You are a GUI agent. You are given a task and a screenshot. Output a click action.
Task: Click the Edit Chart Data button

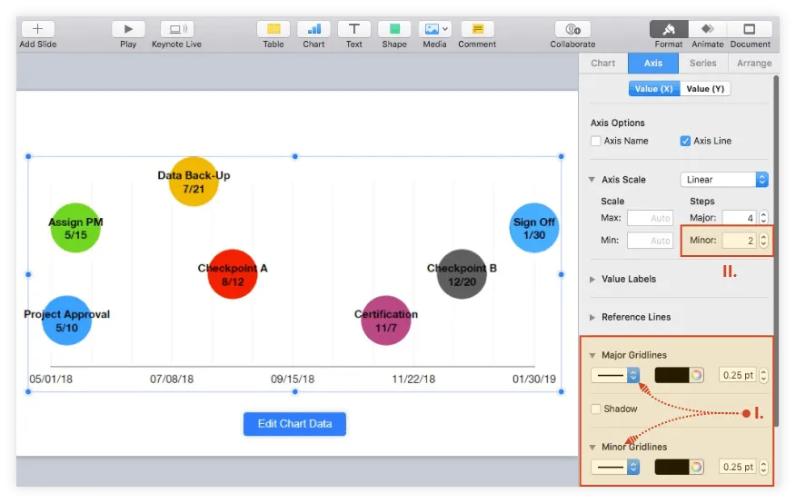point(294,424)
